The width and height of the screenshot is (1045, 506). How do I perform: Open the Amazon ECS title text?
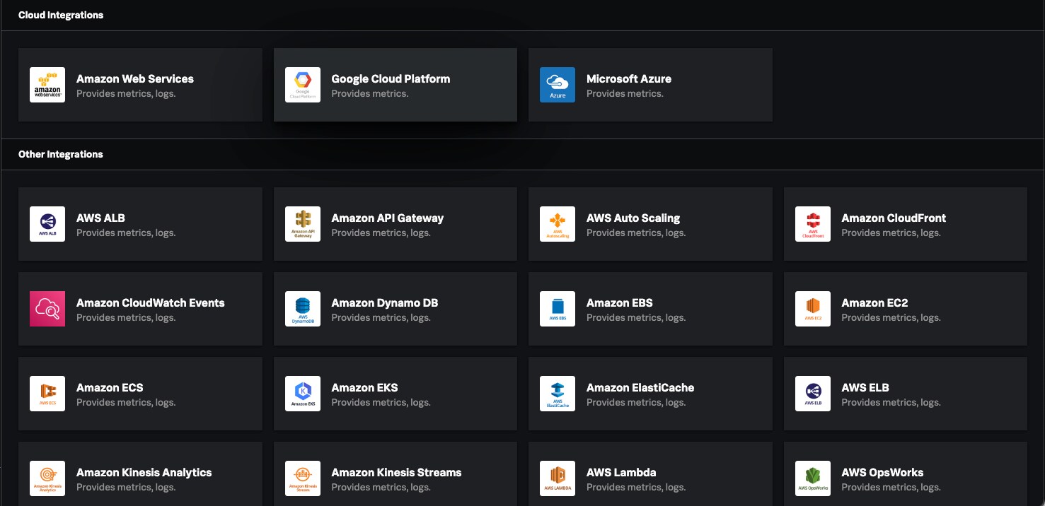(110, 387)
